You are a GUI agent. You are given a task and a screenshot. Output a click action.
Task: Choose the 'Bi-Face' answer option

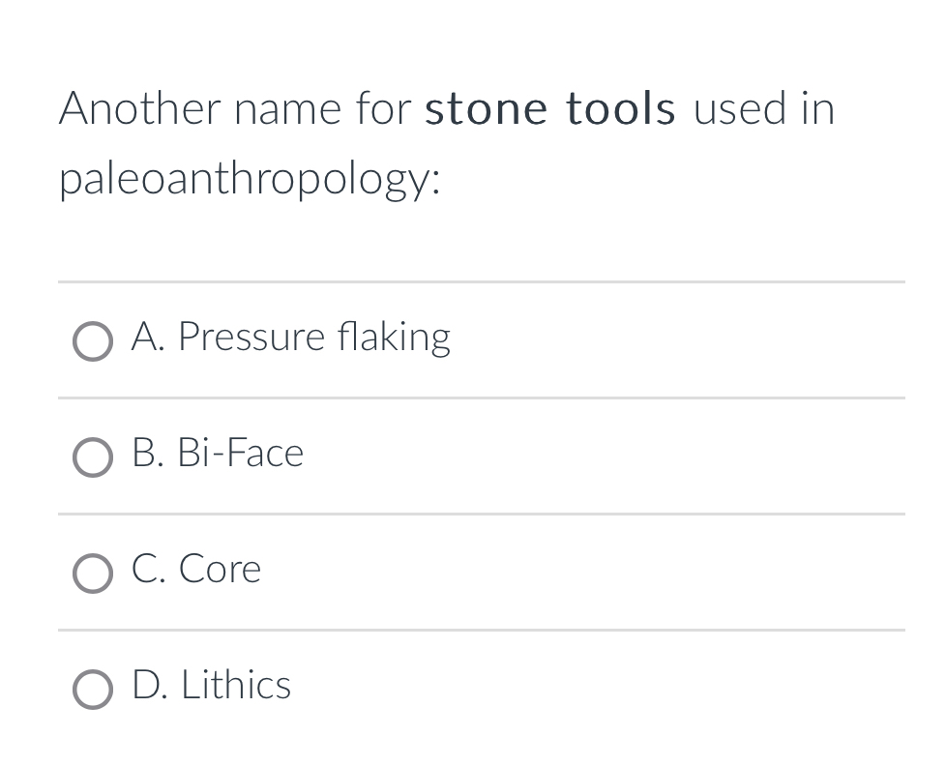[x=218, y=455]
